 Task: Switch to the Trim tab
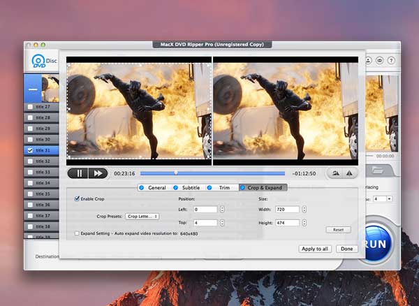click(222, 188)
